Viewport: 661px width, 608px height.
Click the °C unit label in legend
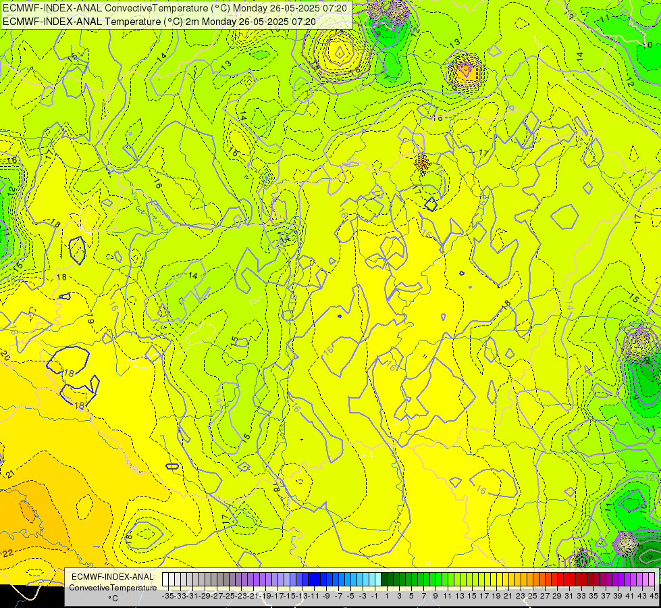[113, 599]
